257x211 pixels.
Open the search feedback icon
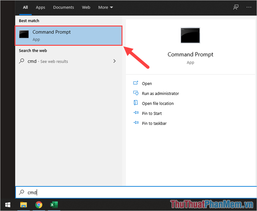point(236,7)
